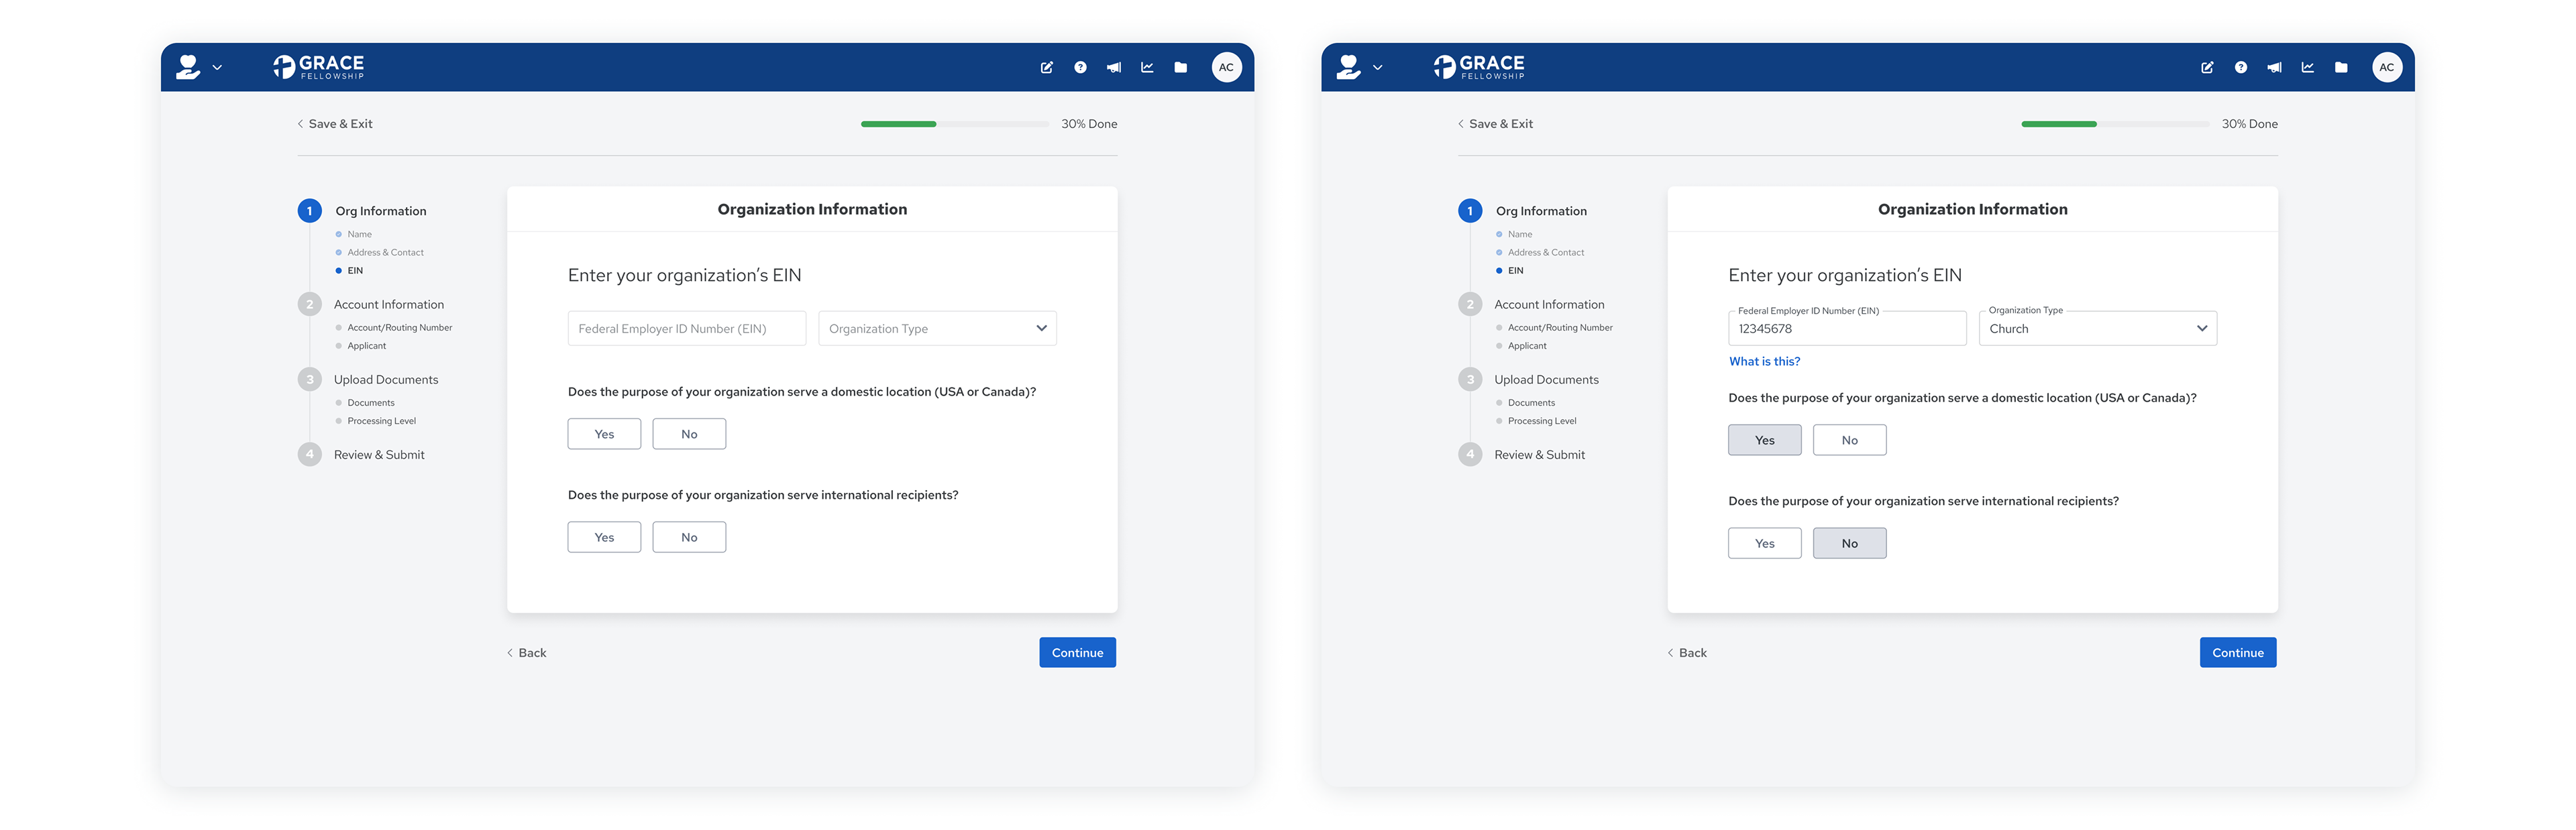Click folder icon in the header above the filled-in form

(2341, 68)
